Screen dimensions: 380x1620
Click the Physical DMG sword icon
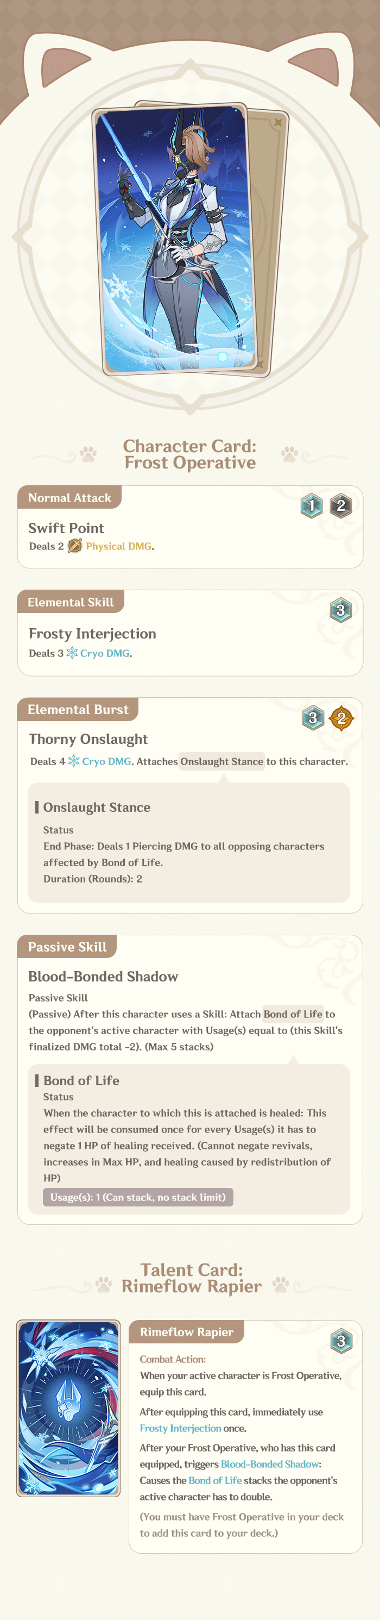point(75,546)
